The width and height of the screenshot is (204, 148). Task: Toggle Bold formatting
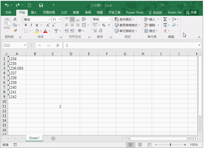[x=26, y=25]
